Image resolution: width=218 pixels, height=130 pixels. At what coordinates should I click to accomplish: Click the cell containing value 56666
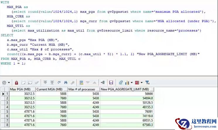pos(127,94)
